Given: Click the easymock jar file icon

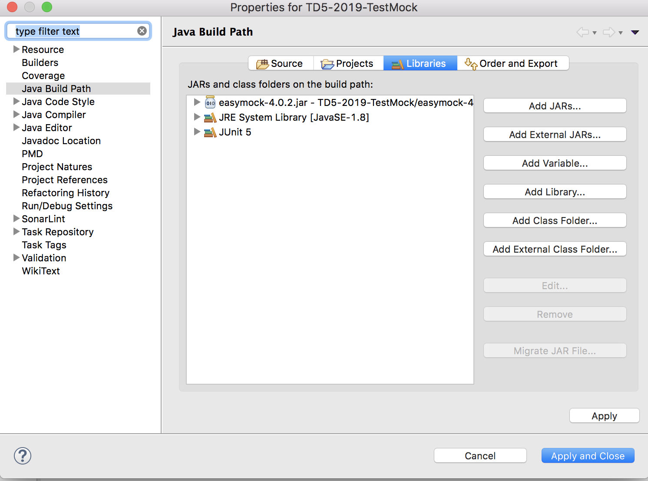Looking at the screenshot, I should [210, 102].
